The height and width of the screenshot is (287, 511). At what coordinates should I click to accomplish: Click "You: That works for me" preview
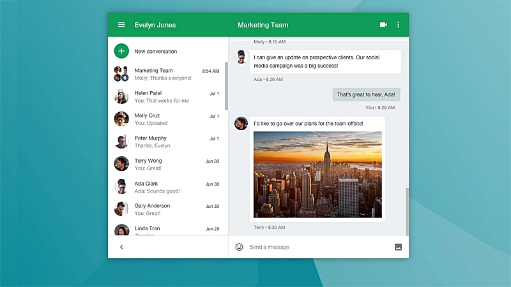(x=162, y=101)
